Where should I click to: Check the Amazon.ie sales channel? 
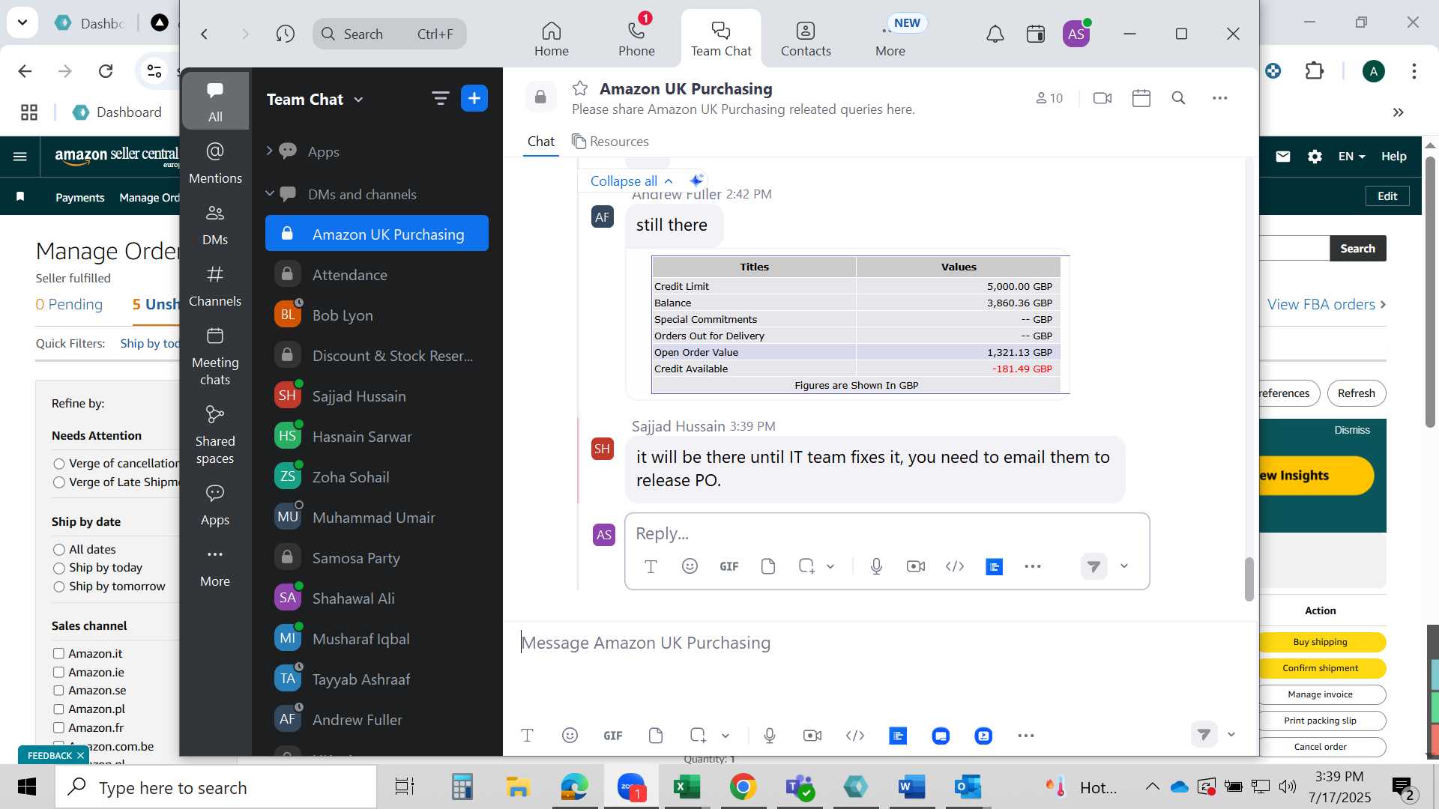coord(58,673)
